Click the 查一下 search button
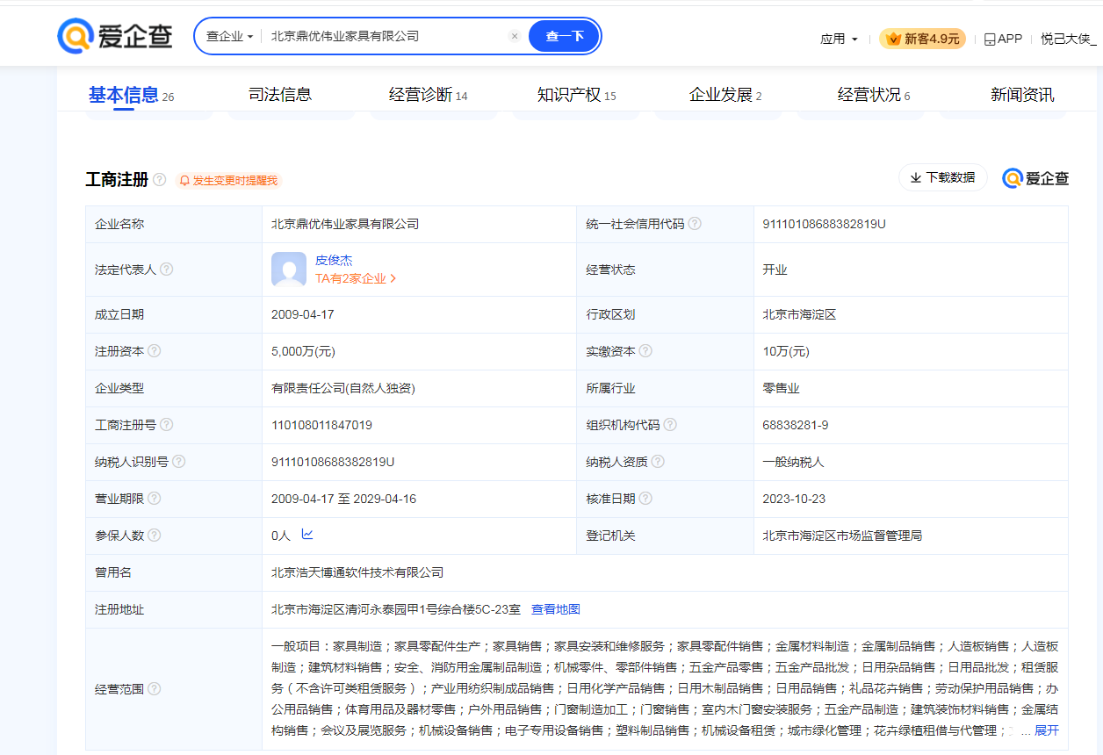 pyautogui.click(x=565, y=37)
